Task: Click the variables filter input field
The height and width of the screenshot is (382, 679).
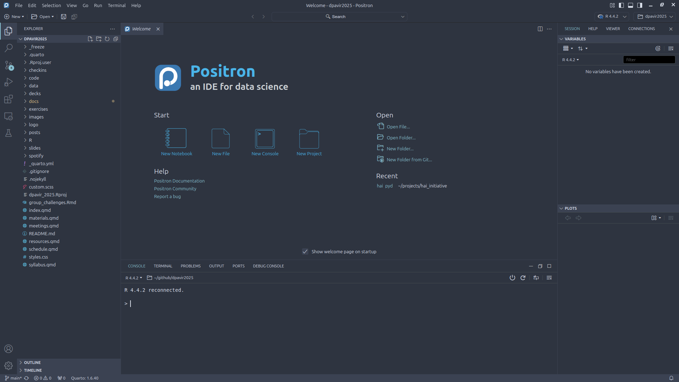Action: point(649,60)
